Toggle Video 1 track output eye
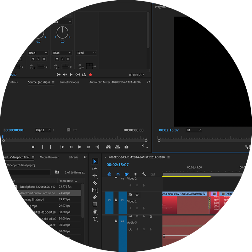 [x=137, y=195]
